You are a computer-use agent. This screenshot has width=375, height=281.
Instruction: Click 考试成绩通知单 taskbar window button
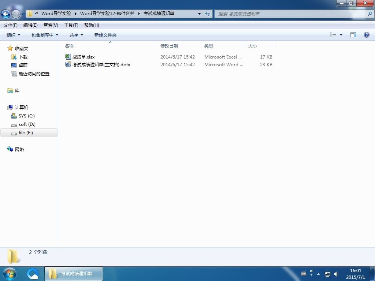click(x=74, y=274)
